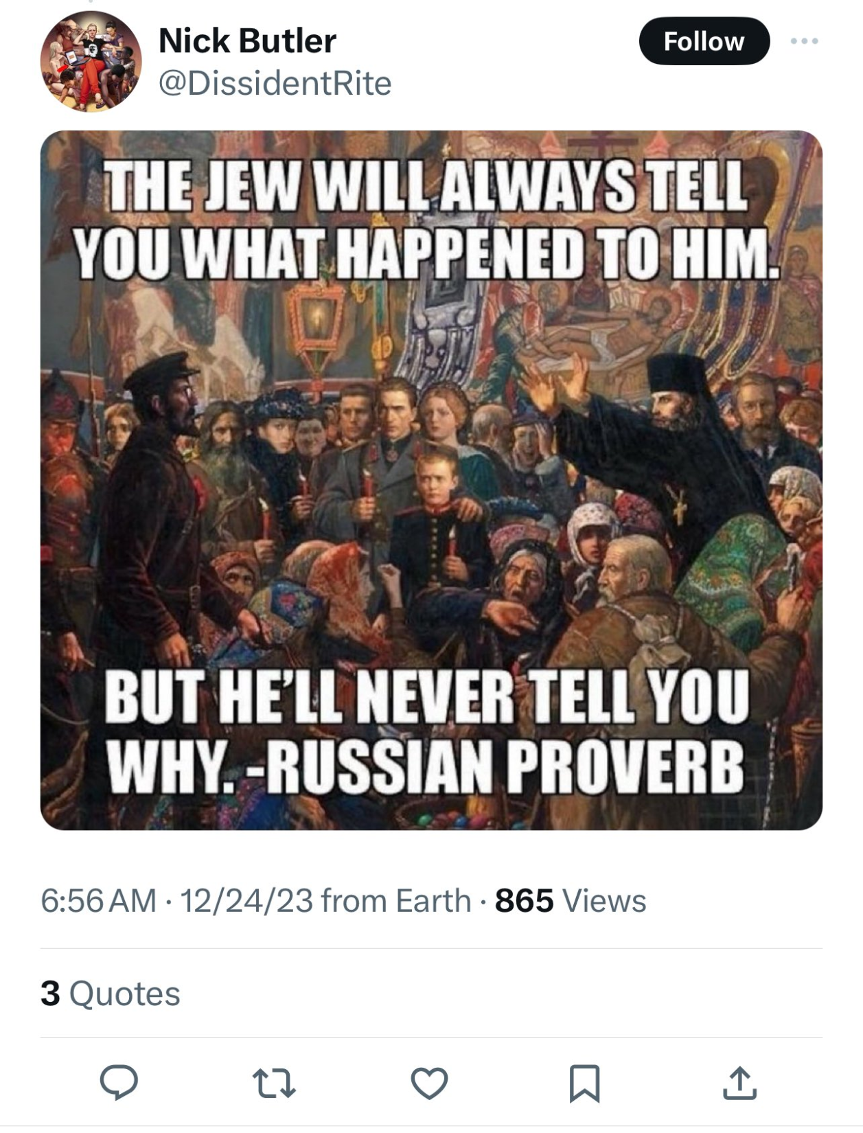The width and height of the screenshot is (863, 1133).
Task: Open the attached image in full view
Action: [x=431, y=481]
